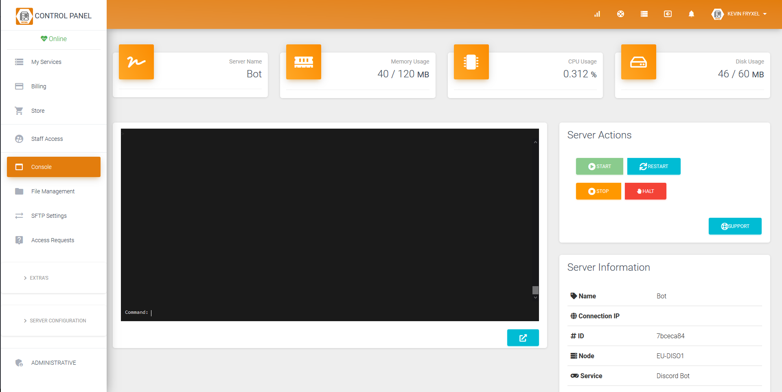
Task: Click the server ID value 7bceca84
Action: pos(670,336)
